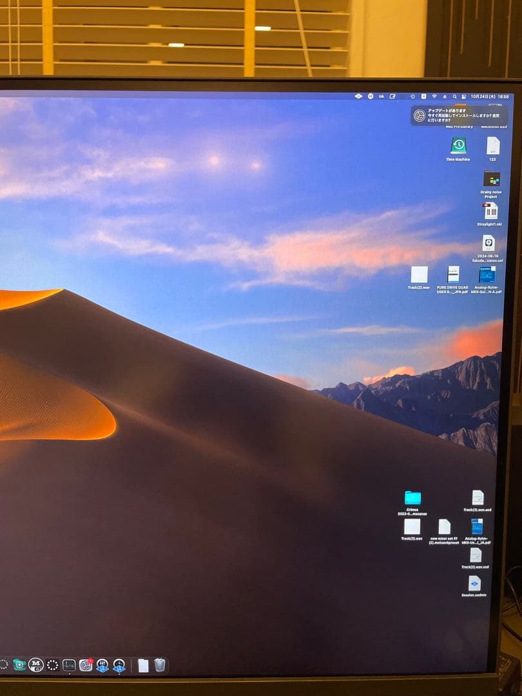Open the Trash in the Dock
Screen dimensions: 522x696
coord(160,665)
